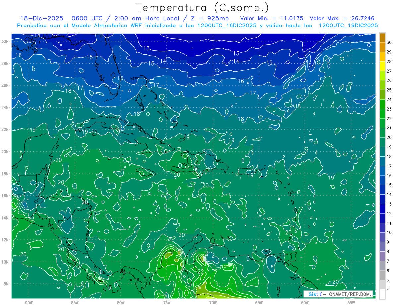Click the color-bar scale label 26
398x307 pixels.
coord(389,80)
